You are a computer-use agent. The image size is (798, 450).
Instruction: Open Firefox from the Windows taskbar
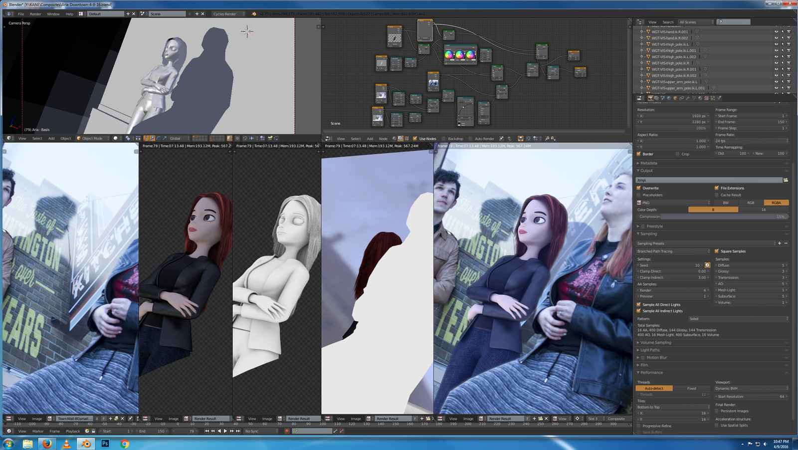pyautogui.click(x=47, y=444)
